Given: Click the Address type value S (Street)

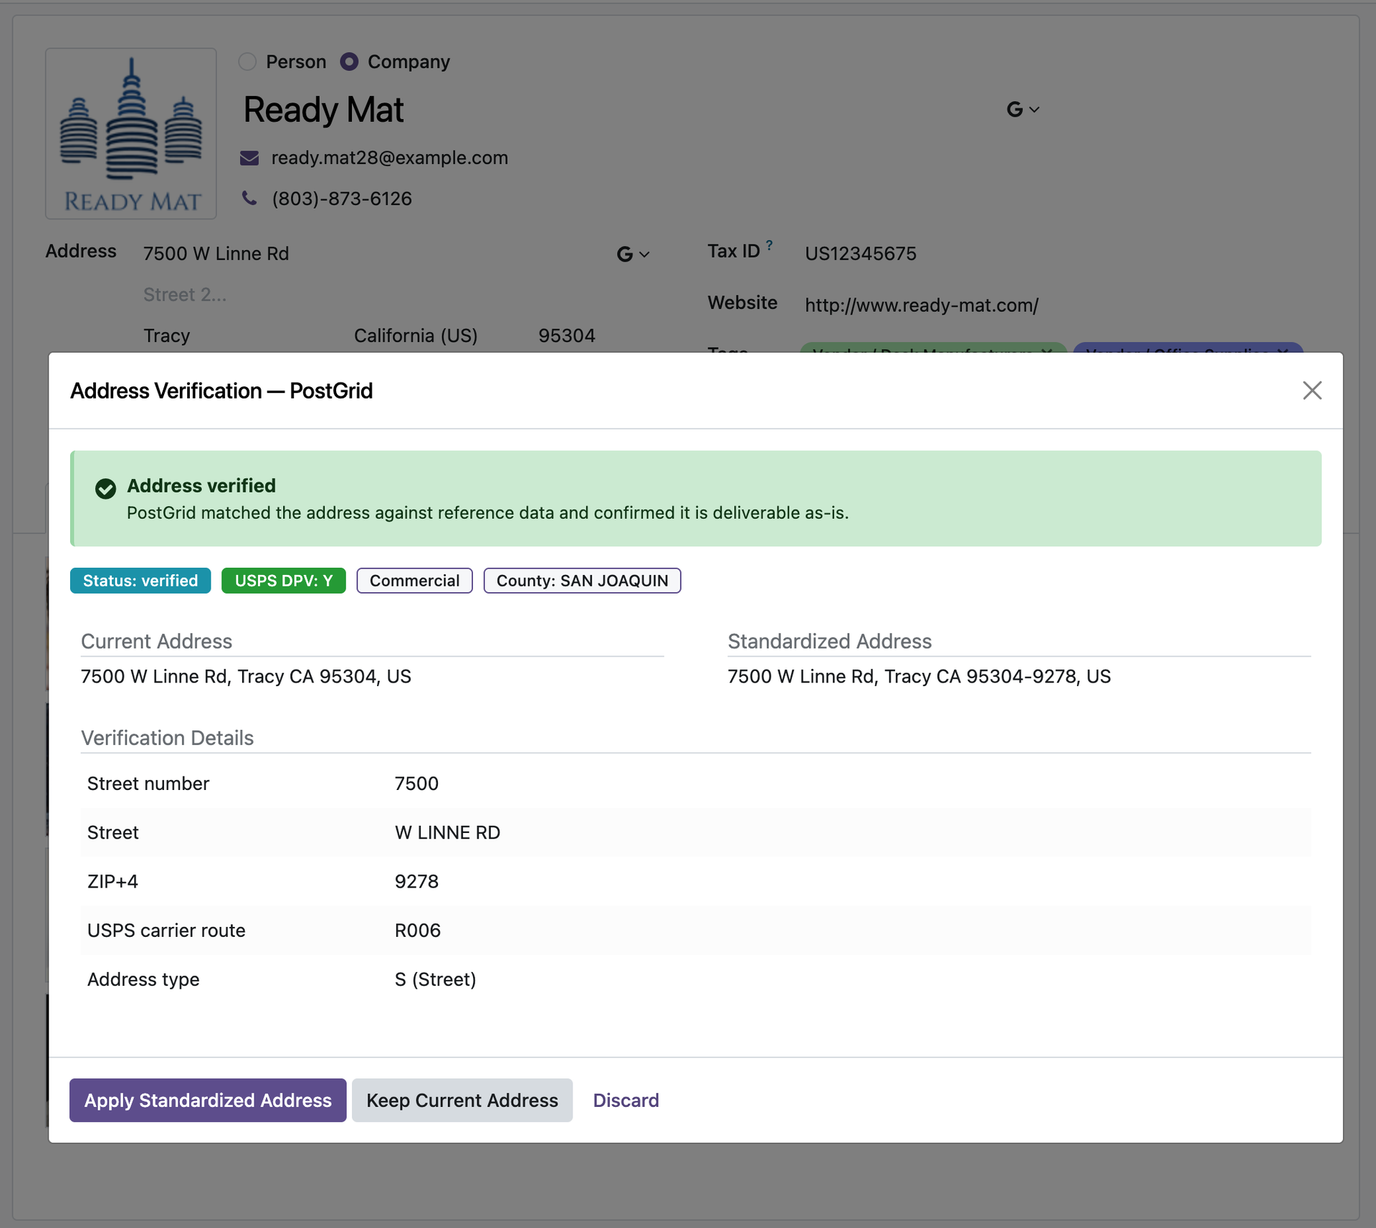Looking at the screenshot, I should pos(436,979).
